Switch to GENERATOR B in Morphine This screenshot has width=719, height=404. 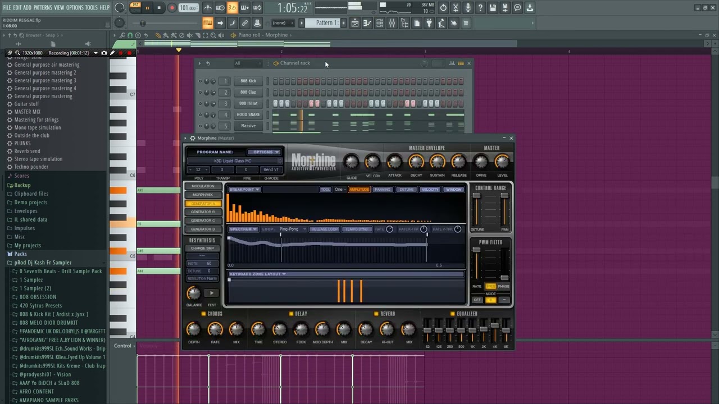coord(203,212)
